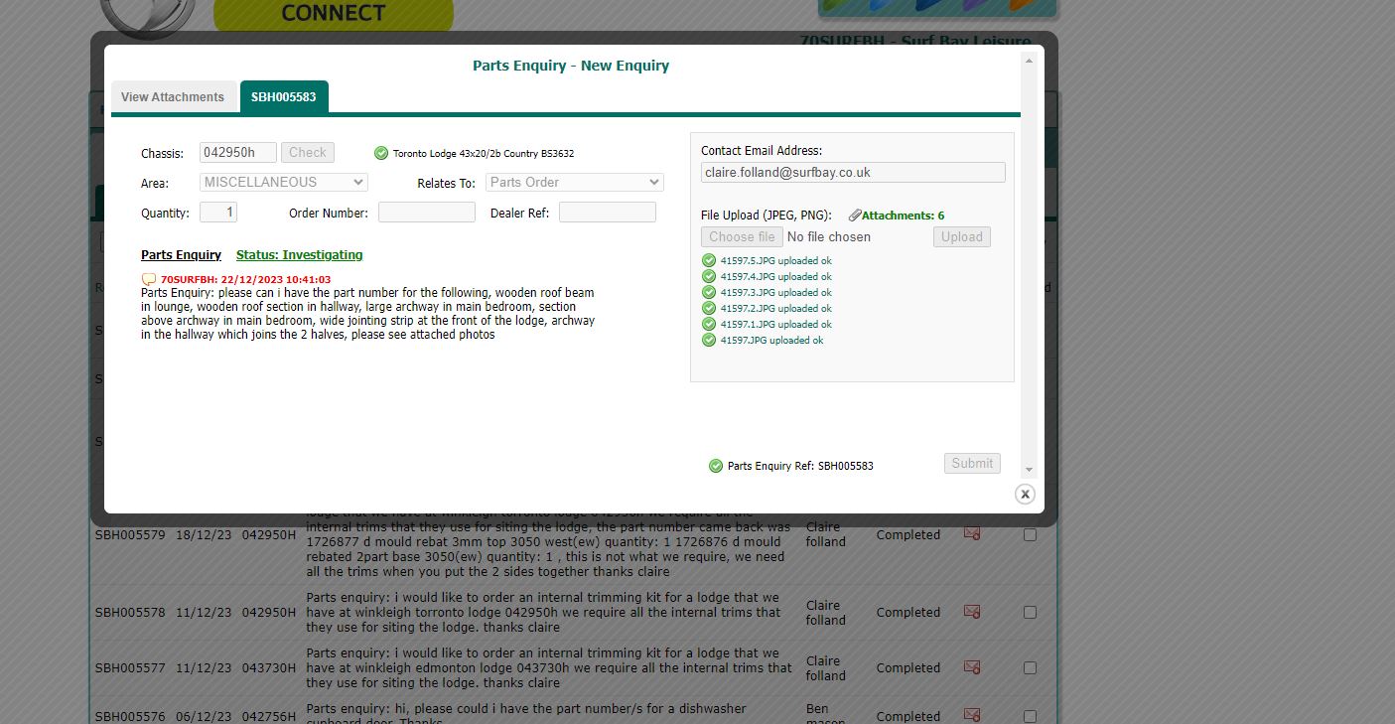Close the Parts Enquiry dialog
This screenshot has height=724, width=1395.
pyautogui.click(x=1025, y=495)
